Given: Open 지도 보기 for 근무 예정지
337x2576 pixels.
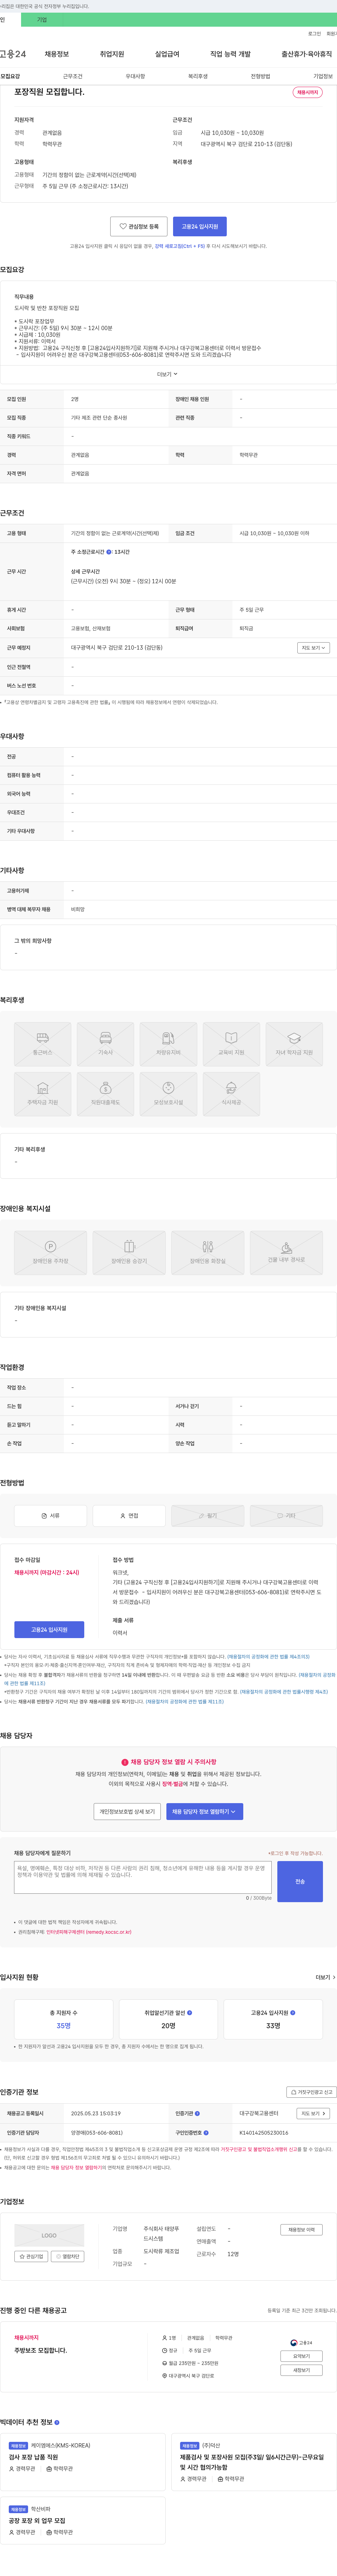Looking at the screenshot, I should click(314, 648).
